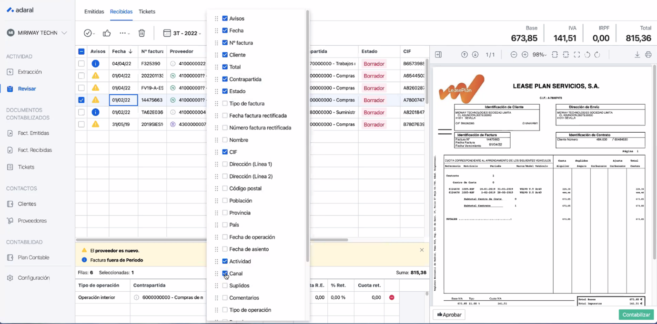
Task: Click the thumbs-up approve icon
Action: pos(107,33)
